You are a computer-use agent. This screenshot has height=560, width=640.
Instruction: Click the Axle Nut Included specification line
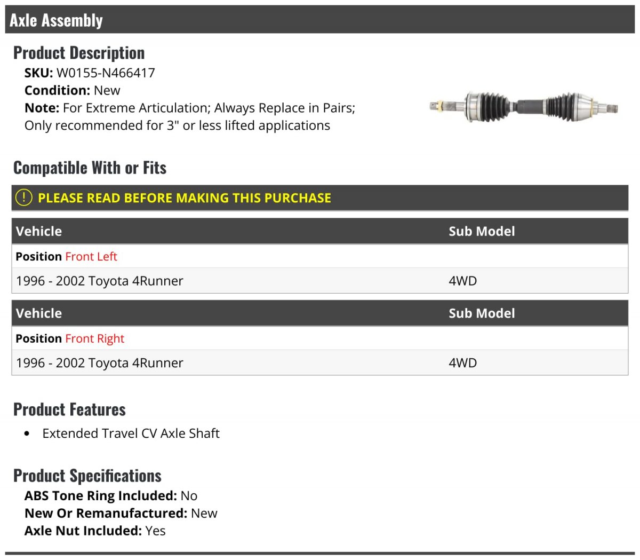point(95,531)
